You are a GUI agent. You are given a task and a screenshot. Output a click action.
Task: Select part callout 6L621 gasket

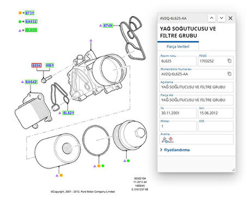(68, 113)
